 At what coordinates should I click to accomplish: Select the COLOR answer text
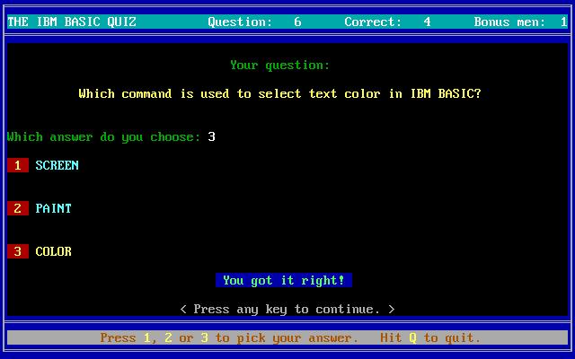pyautogui.click(x=54, y=251)
